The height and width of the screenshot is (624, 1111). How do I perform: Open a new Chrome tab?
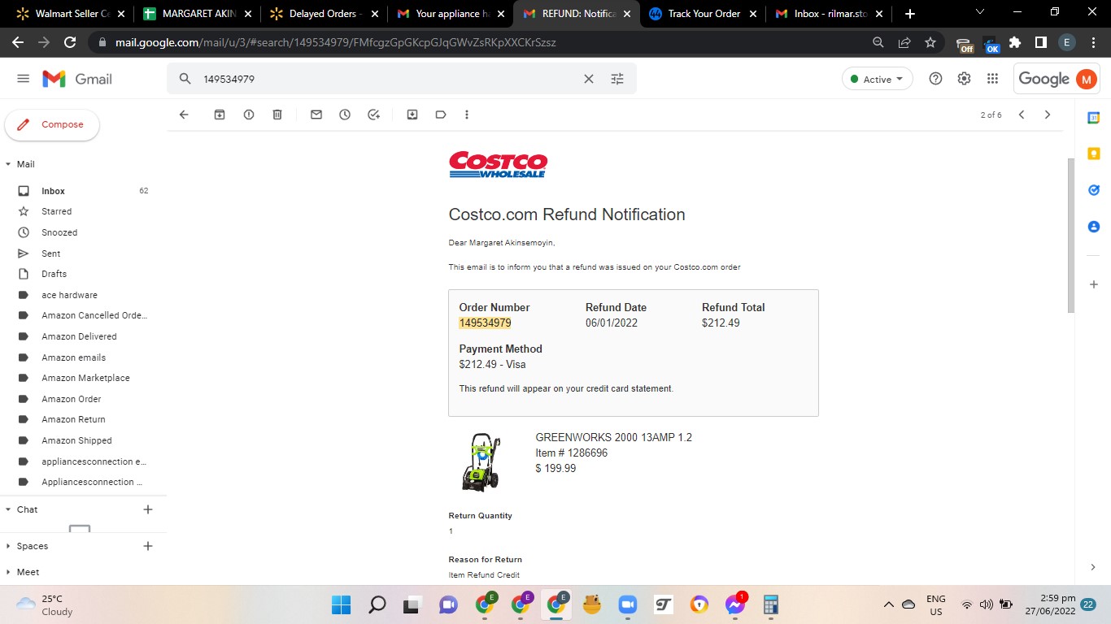pos(909,14)
